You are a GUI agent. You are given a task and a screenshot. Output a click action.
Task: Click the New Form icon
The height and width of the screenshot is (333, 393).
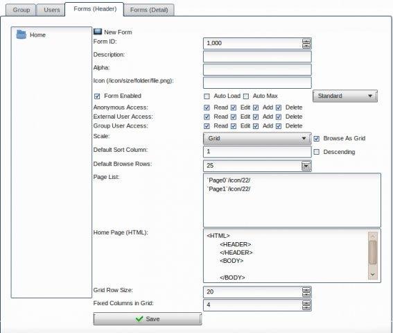[x=98, y=32]
